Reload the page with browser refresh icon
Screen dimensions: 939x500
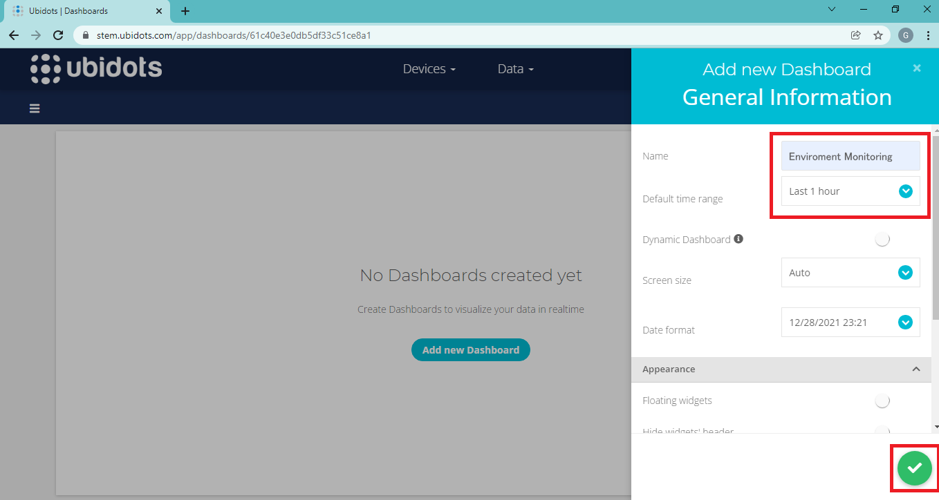(58, 35)
